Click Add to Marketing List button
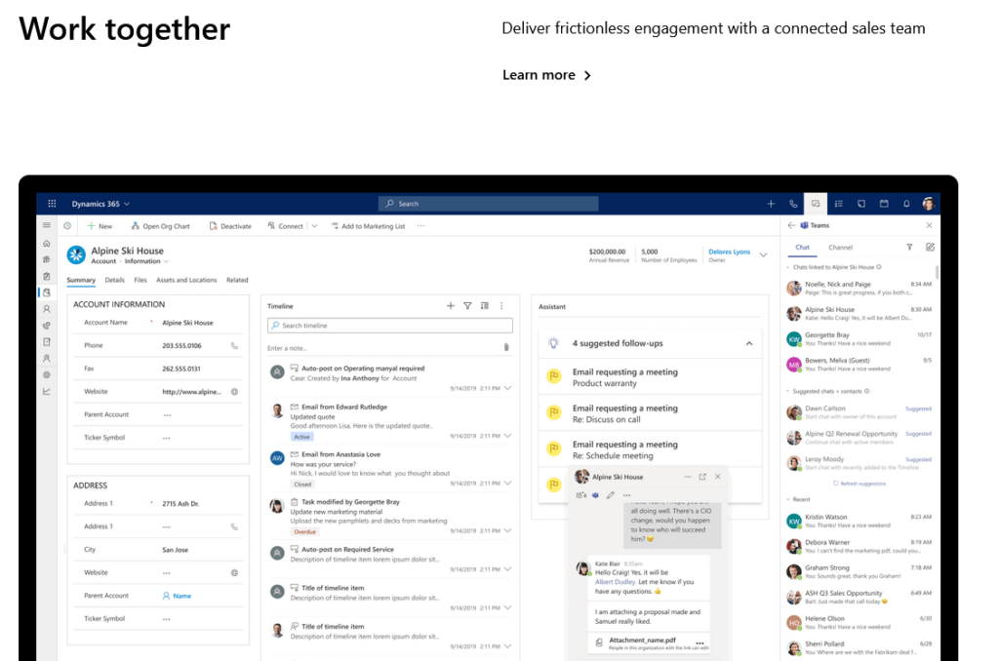 (x=368, y=226)
